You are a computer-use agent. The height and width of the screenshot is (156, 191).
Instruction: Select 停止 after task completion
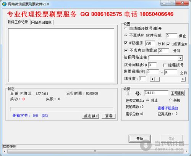148,100
